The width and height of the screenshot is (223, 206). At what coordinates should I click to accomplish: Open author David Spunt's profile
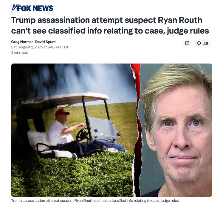coord(45,42)
